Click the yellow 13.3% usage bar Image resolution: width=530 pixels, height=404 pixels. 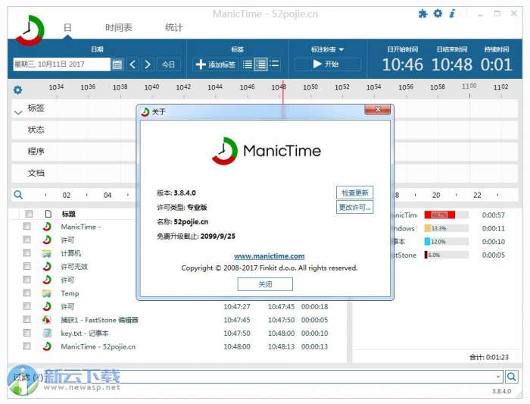[428, 228]
